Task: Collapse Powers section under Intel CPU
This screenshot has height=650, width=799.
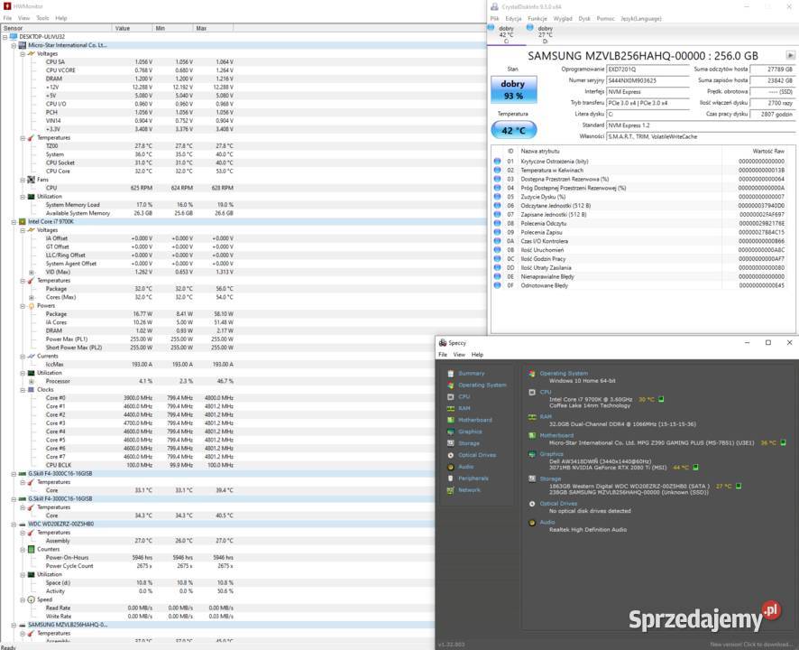Action: (23, 306)
